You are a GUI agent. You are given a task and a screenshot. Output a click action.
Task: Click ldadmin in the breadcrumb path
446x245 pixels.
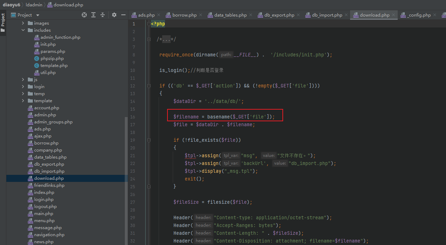[x=34, y=5]
